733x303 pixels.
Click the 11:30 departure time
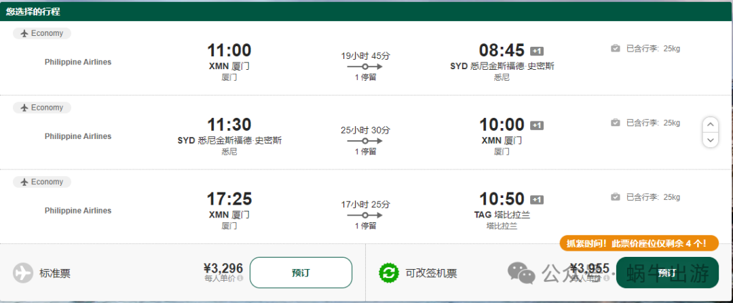coord(229,124)
